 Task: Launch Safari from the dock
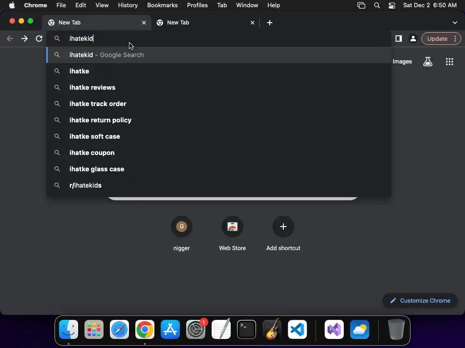[x=119, y=329]
